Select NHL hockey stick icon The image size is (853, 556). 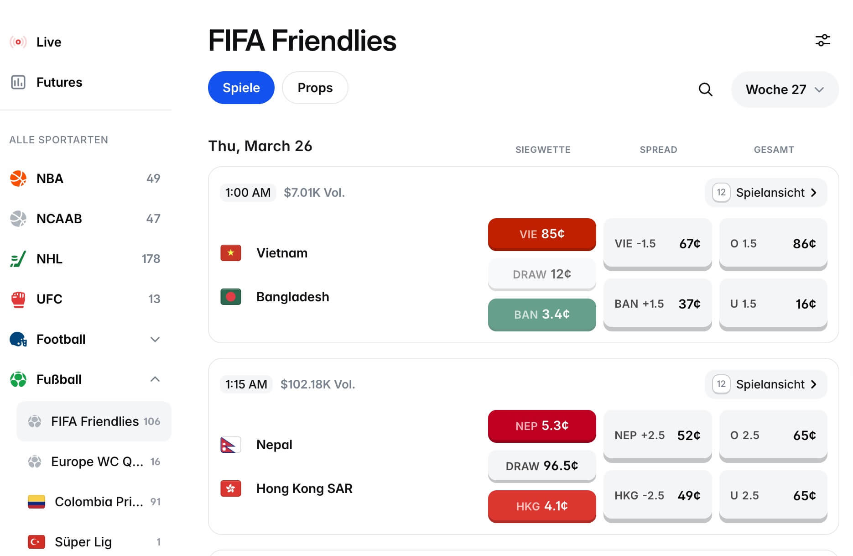coord(18,259)
